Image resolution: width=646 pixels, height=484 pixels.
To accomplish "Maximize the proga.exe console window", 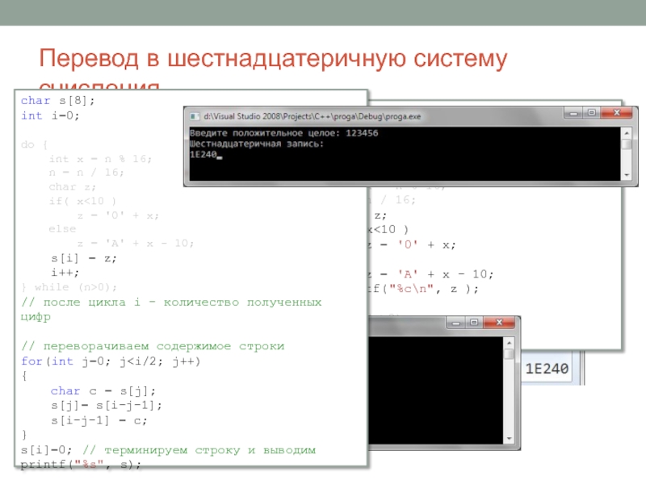I will pyautogui.click(x=592, y=113).
